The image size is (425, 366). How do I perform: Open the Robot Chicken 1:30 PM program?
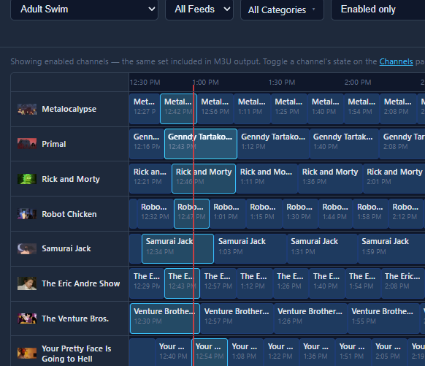300,213
